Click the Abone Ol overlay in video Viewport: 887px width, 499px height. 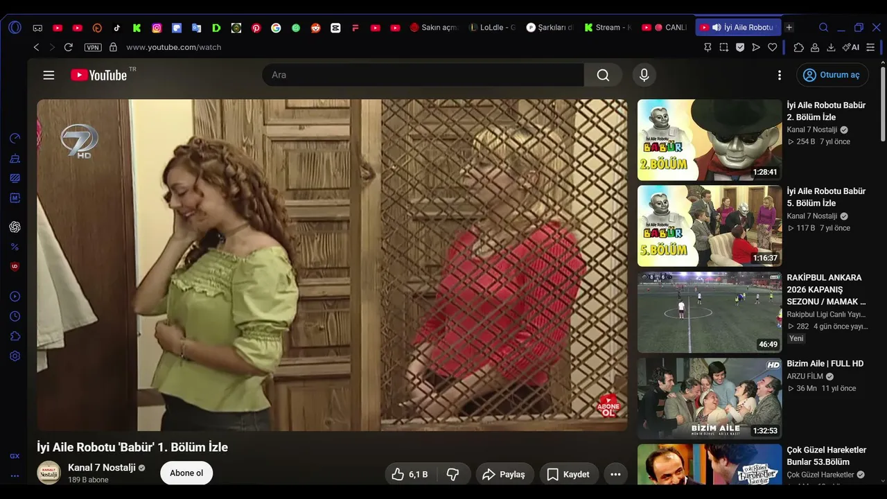pos(608,406)
